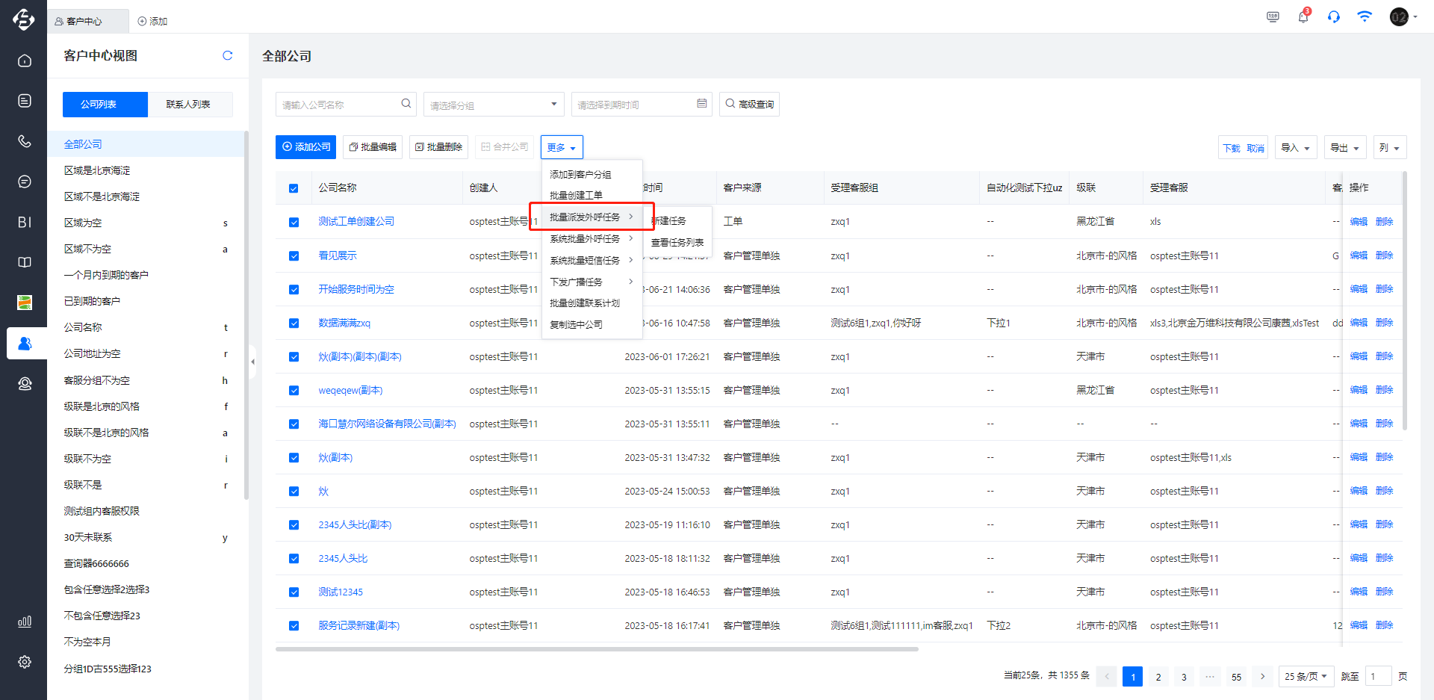Click the WiFi status icon

[1365, 16]
